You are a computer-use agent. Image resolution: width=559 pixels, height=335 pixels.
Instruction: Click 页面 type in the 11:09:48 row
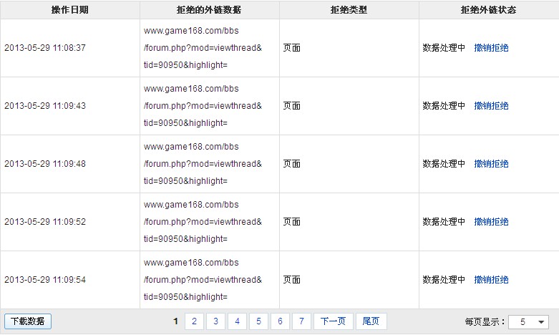(292, 164)
